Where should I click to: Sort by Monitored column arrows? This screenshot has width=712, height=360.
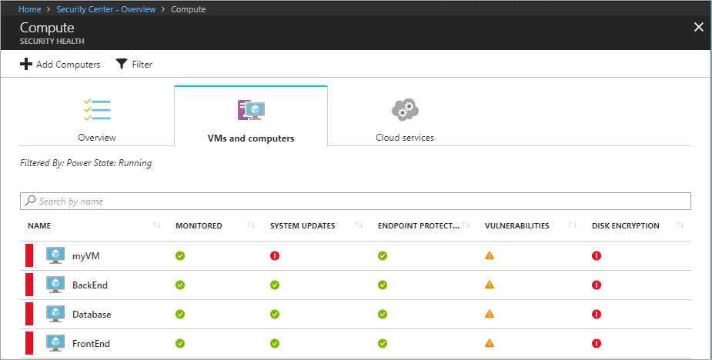(x=251, y=225)
